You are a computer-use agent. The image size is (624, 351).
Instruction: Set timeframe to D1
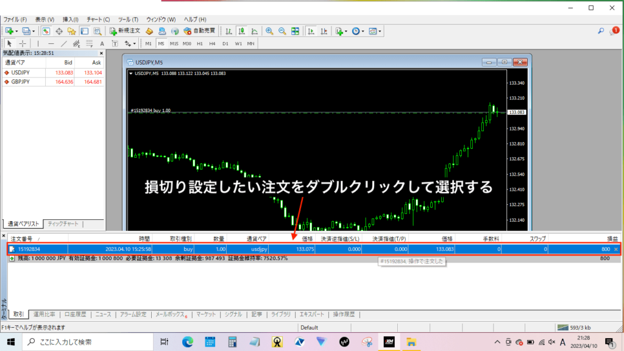pyautogui.click(x=225, y=43)
